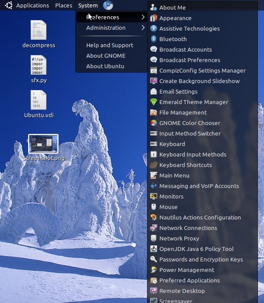Open the Applications menu
This screenshot has height=303, width=264.
point(32,5)
